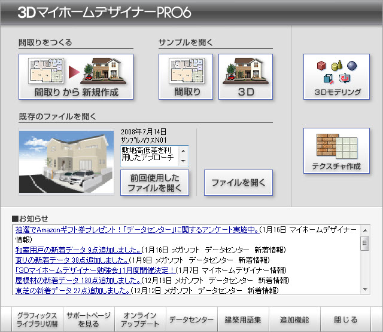Launch 3Dモデリング tool
Screen dimensions: 383x332
pos(336,77)
